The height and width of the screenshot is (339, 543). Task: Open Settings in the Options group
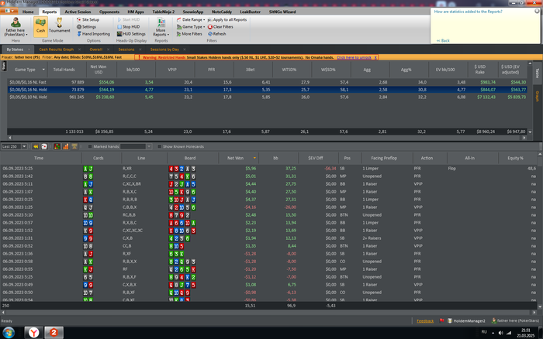point(86,26)
